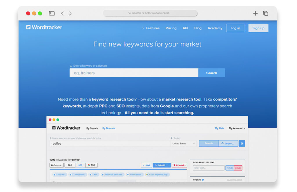Go to the API page
The height and width of the screenshot is (192, 297).
coord(185,28)
